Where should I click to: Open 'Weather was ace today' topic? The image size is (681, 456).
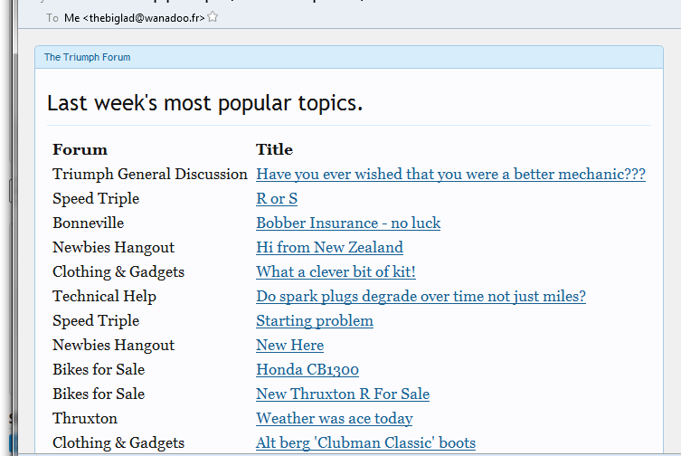click(x=334, y=419)
